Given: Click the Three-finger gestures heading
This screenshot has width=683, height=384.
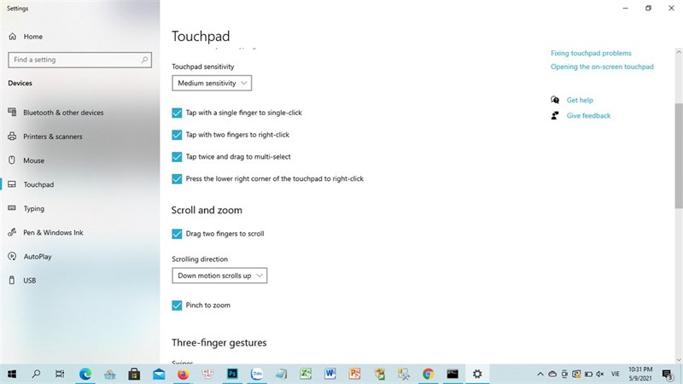Looking at the screenshot, I should (x=219, y=343).
